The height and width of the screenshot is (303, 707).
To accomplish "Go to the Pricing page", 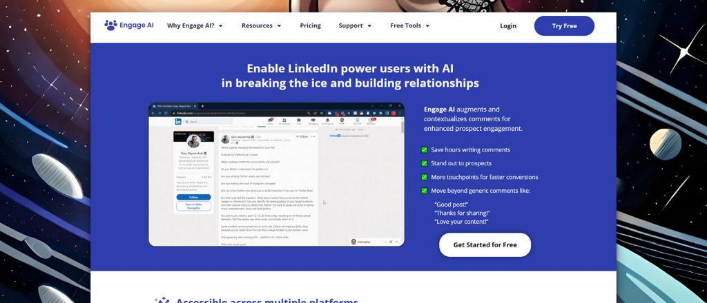I will pos(310,25).
